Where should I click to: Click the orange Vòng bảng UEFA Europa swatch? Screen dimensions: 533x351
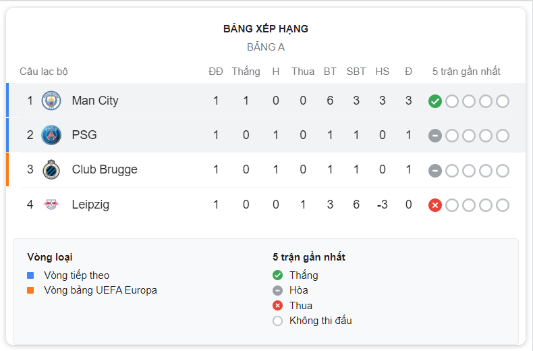30,290
